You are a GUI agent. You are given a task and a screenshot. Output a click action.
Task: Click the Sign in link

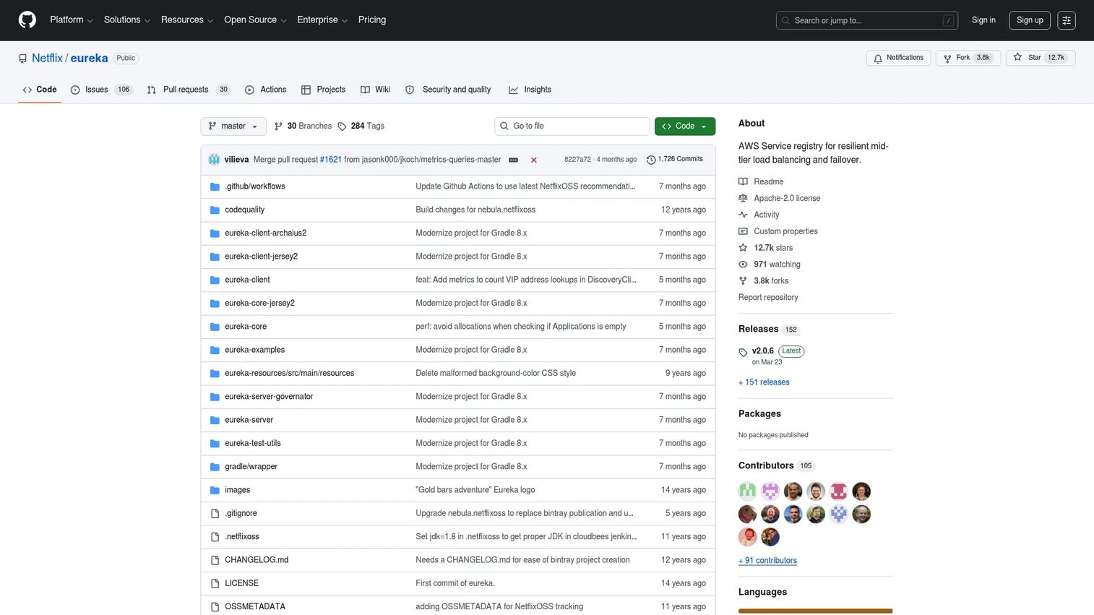[983, 20]
